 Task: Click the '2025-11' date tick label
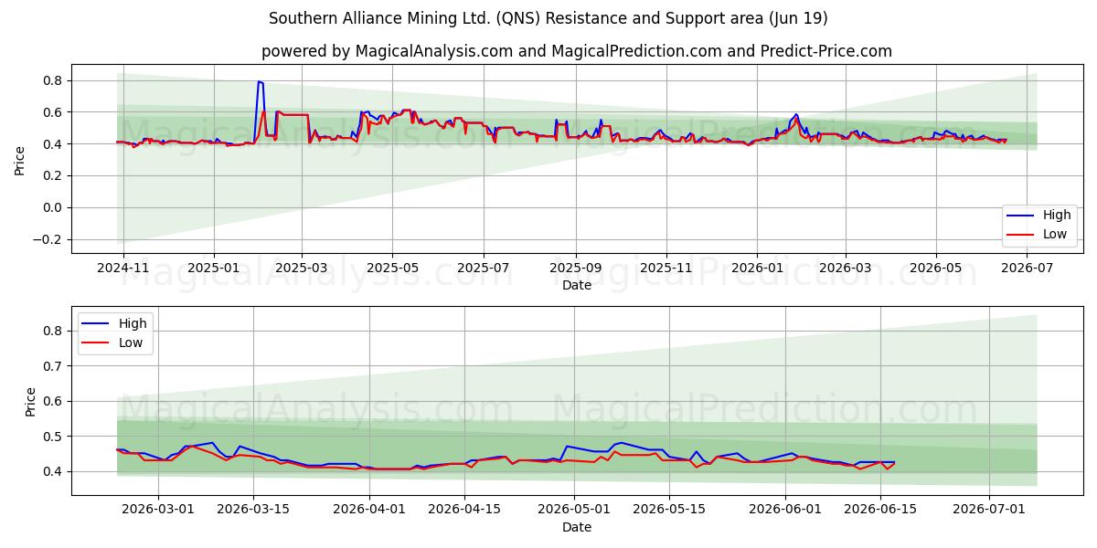coord(666,269)
